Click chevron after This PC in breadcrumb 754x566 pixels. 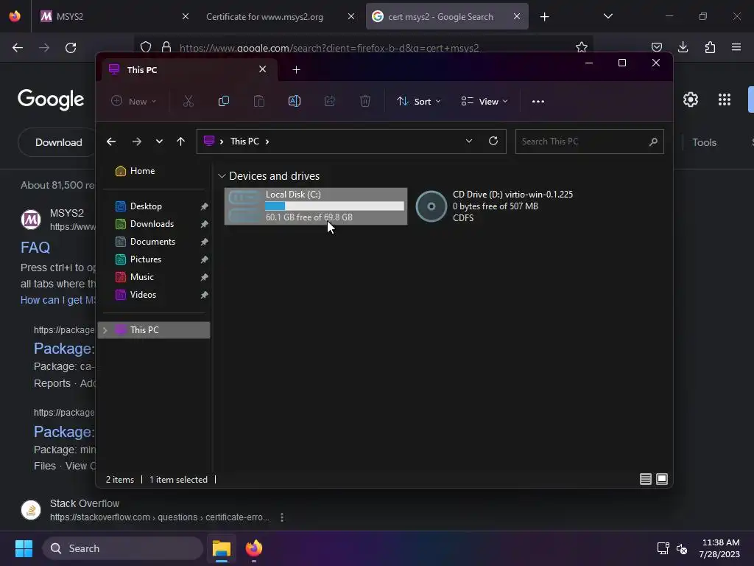[267, 141]
